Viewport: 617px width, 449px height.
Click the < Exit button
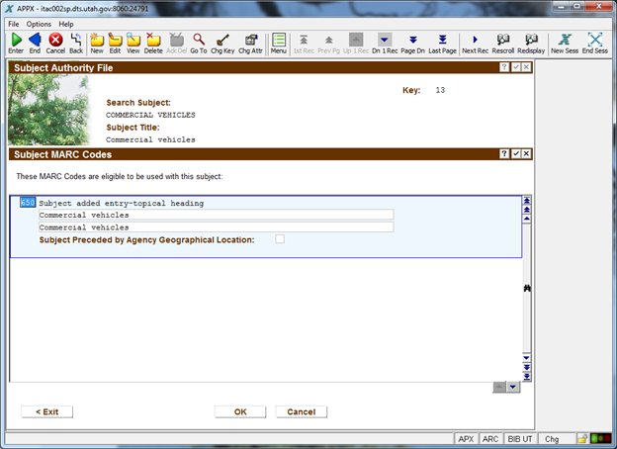(x=47, y=411)
